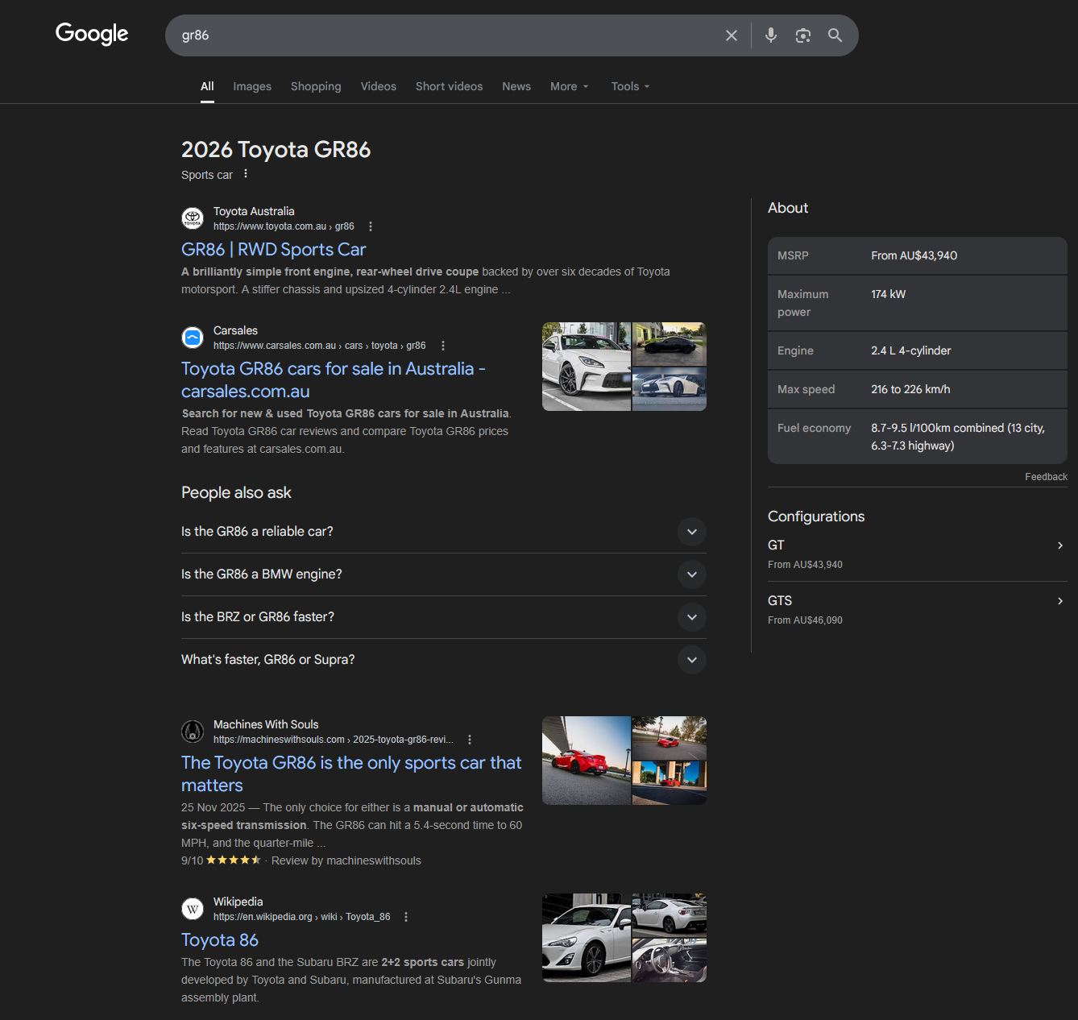The height and width of the screenshot is (1020, 1078).
Task: Switch to the News tab
Action: pos(516,86)
